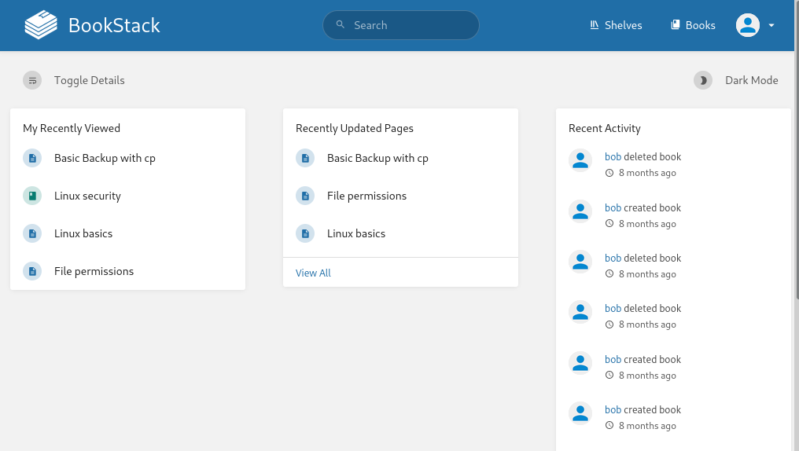This screenshot has width=799, height=451.
Task: Open Linux basics in My Recently Viewed
Action: (x=83, y=233)
